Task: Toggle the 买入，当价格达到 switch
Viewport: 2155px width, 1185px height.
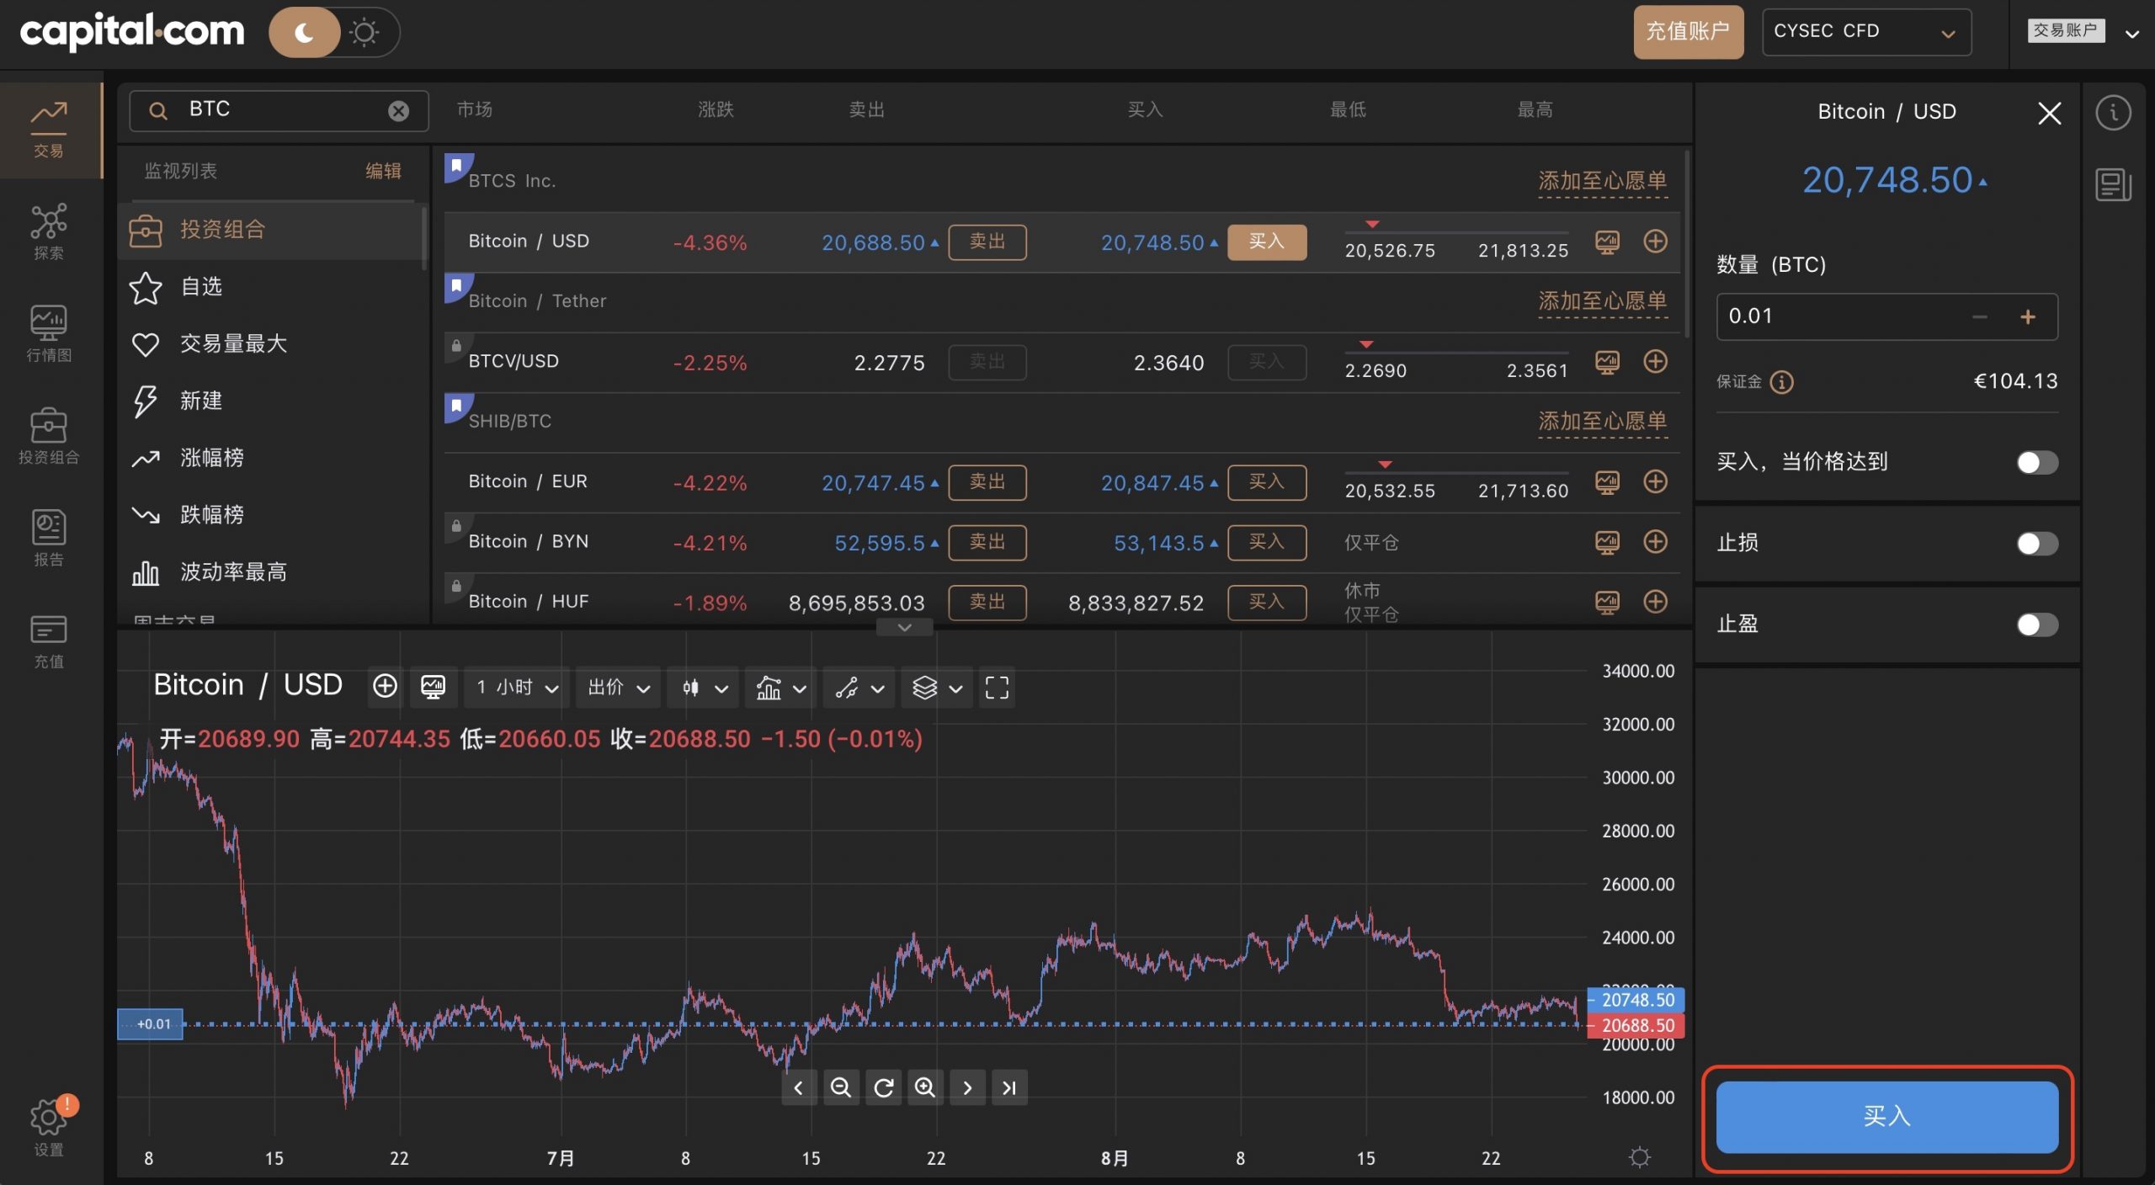Action: pyautogui.click(x=2036, y=462)
